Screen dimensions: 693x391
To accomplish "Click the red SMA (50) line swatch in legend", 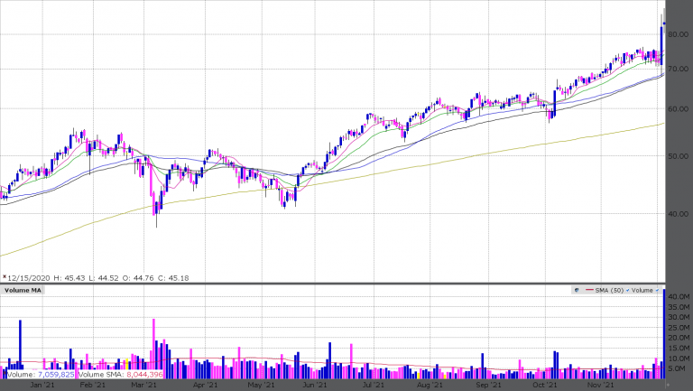I will click(x=589, y=292).
